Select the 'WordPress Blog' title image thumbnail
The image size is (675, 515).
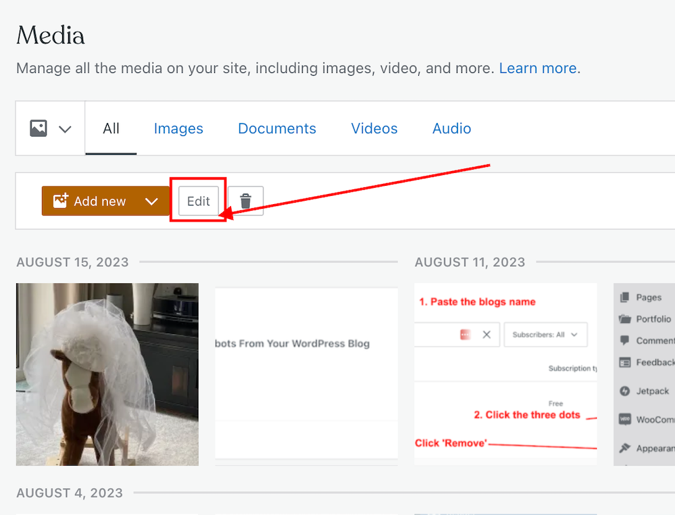coord(306,374)
